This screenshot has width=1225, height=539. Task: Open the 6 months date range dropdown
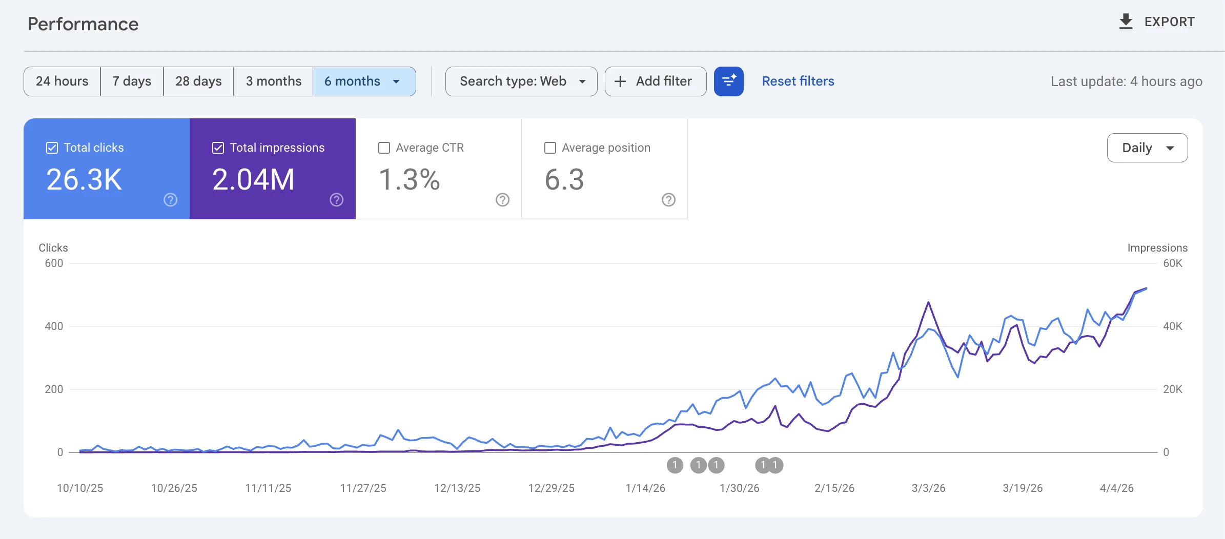coord(364,81)
